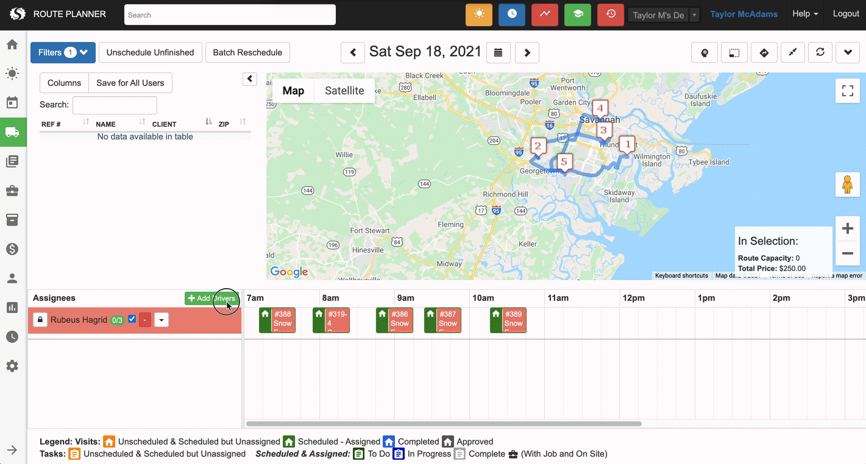Click the Add Drivers button
This screenshot has width=866, height=464.
pyautogui.click(x=211, y=298)
